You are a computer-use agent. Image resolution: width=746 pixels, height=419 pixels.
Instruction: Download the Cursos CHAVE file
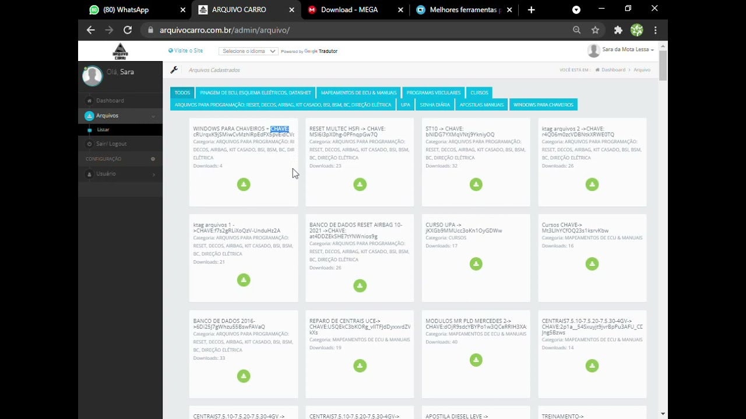[592, 264]
